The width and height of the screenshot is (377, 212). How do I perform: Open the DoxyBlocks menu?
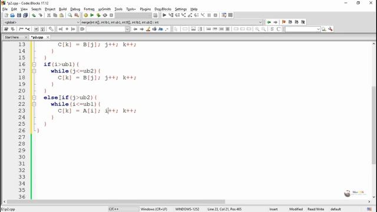[163, 9]
